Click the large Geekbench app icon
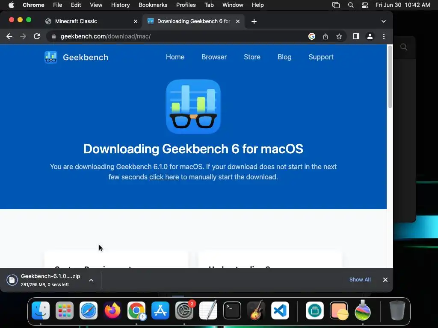This screenshot has height=328, width=438. (193, 106)
